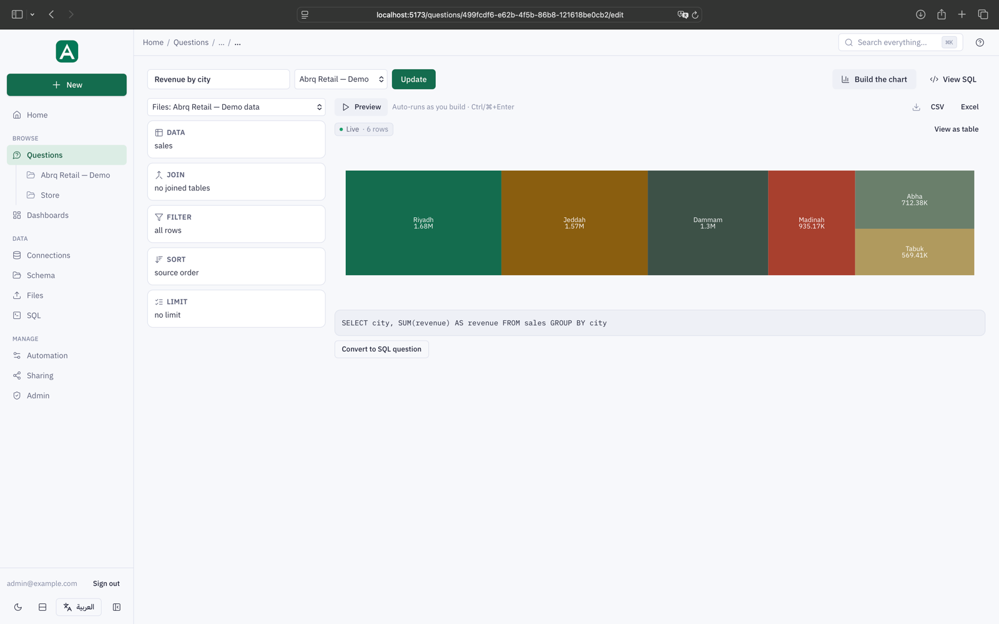Click Questions breadcrumb link

pos(191,42)
